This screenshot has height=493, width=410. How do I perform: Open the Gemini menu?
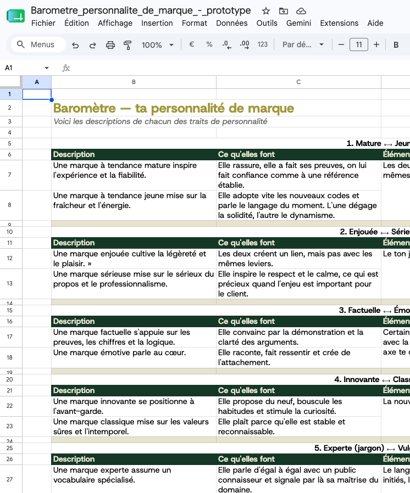click(298, 23)
